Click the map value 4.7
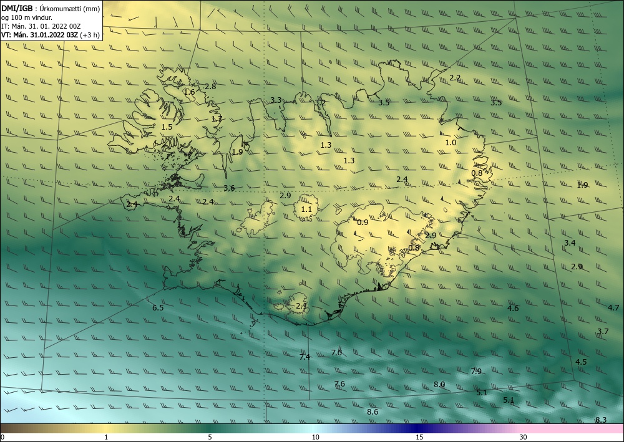624x442 pixels. [x=613, y=307]
